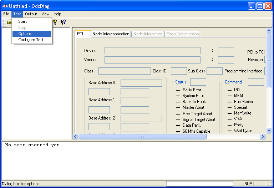Screen dimensions: 274x188
Task: Click the yellow About help icon
Action: point(55,22)
